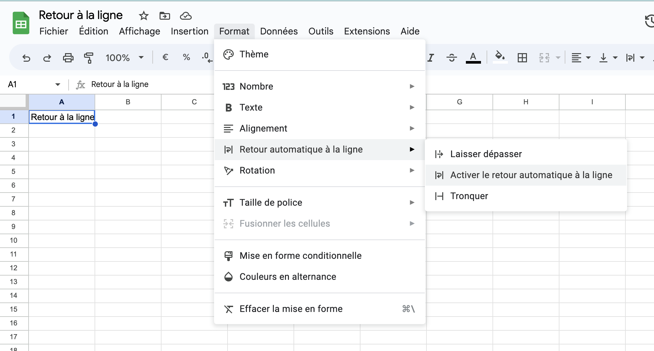This screenshot has height=351, width=654.
Task: Apply currency format with euro icon
Action: pyautogui.click(x=166, y=57)
